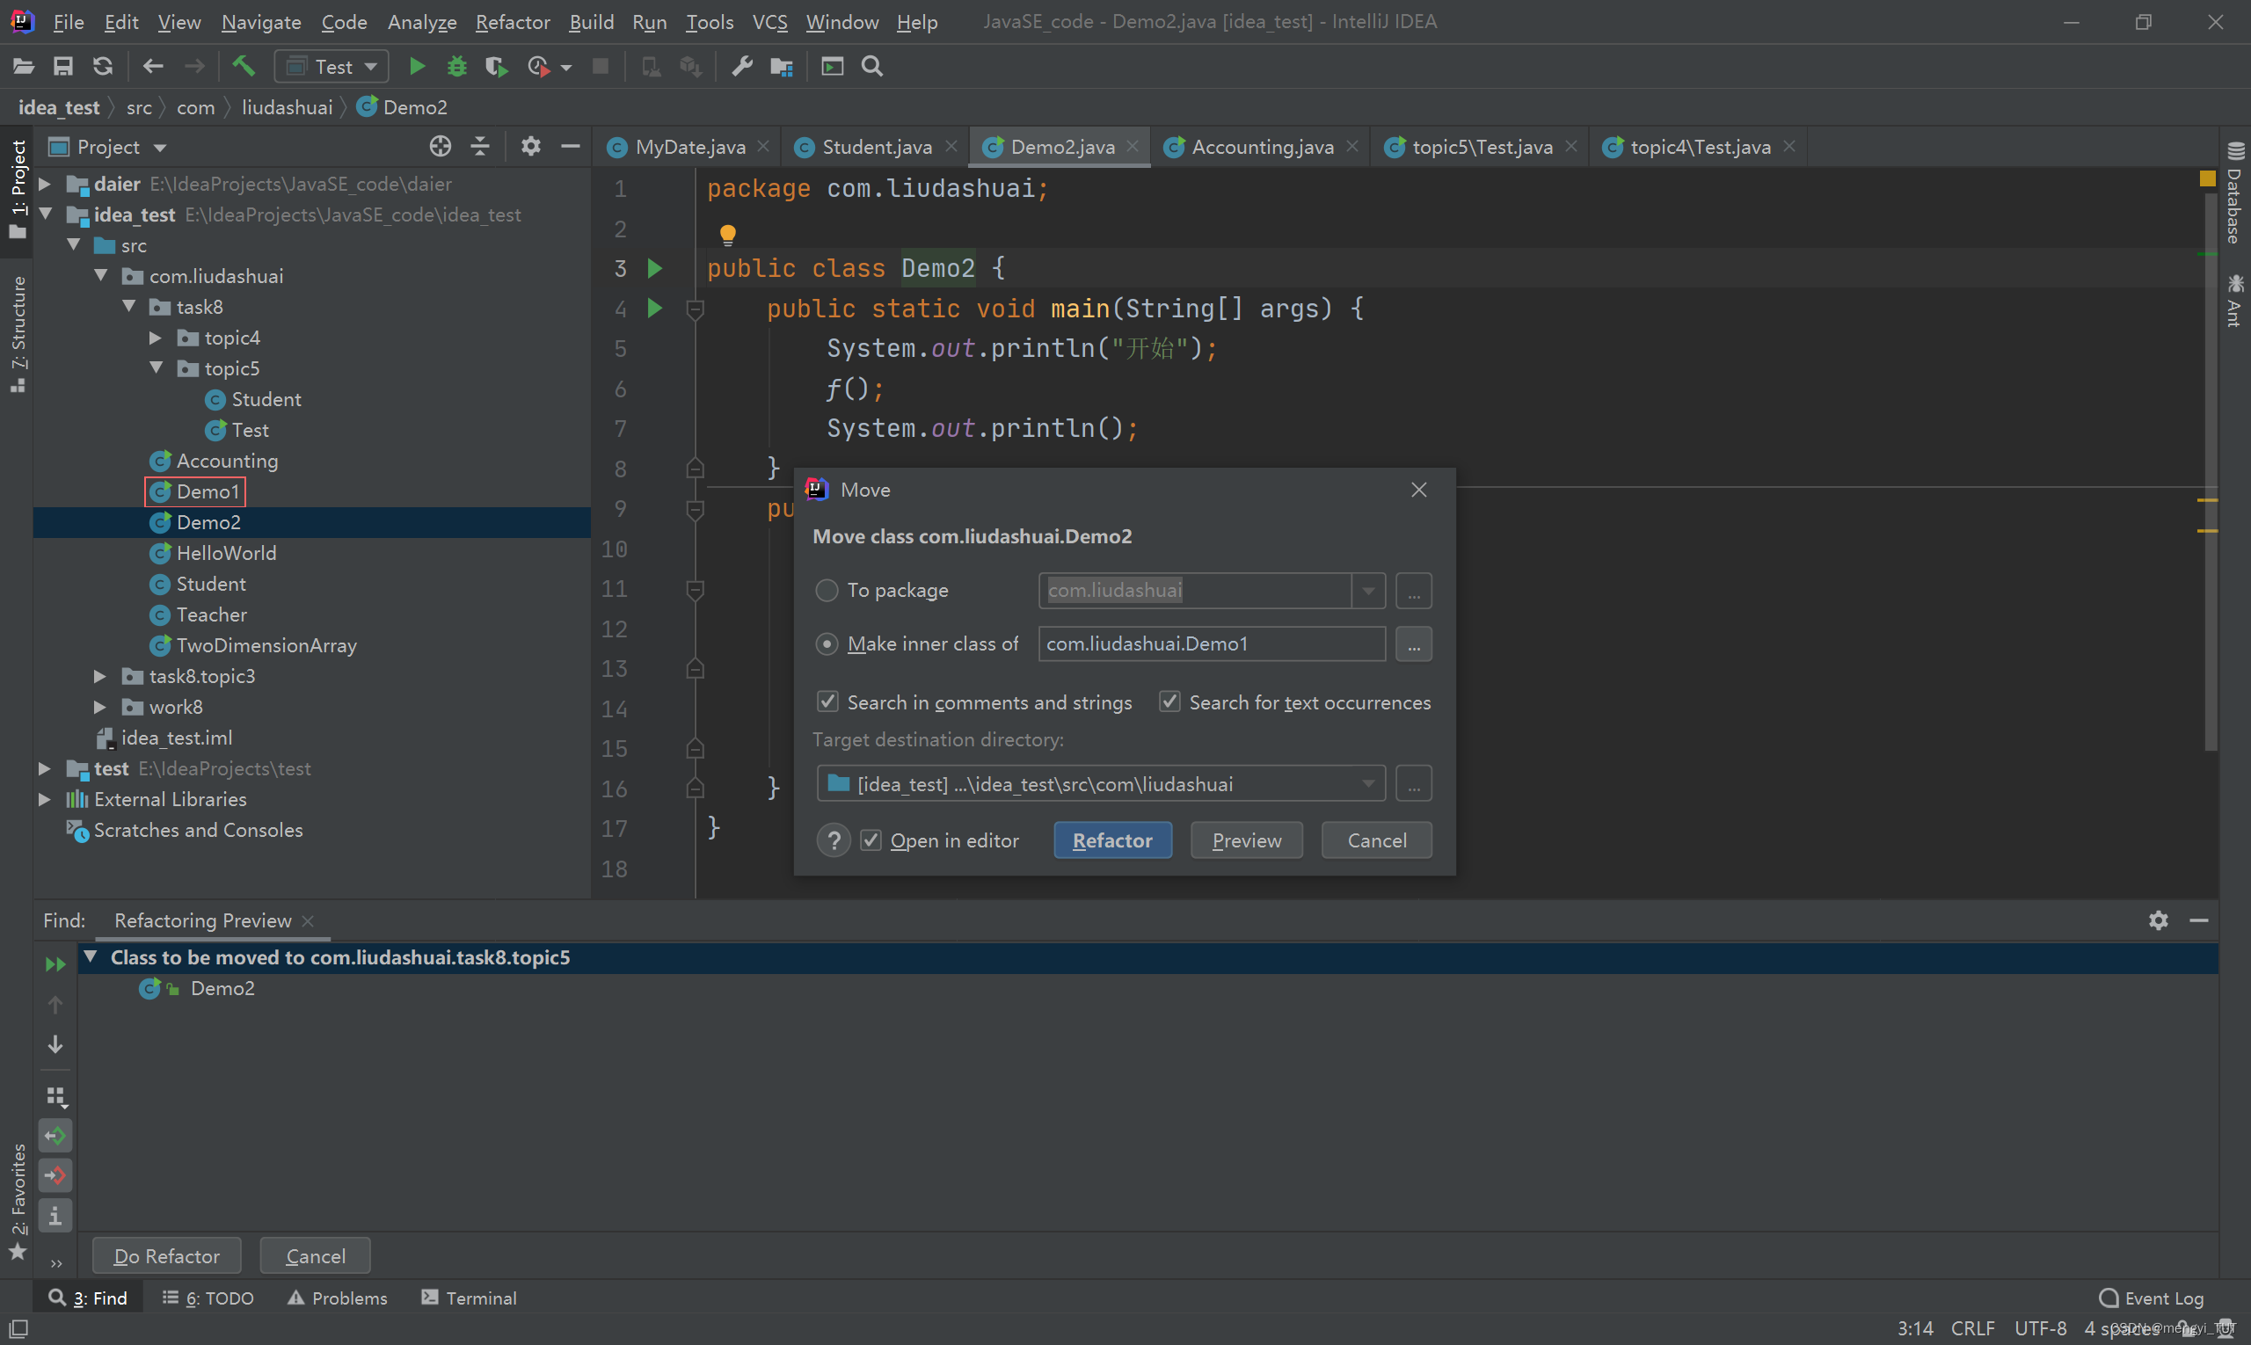Click the To package radio button
This screenshot has width=2251, height=1345.
coord(827,589)
